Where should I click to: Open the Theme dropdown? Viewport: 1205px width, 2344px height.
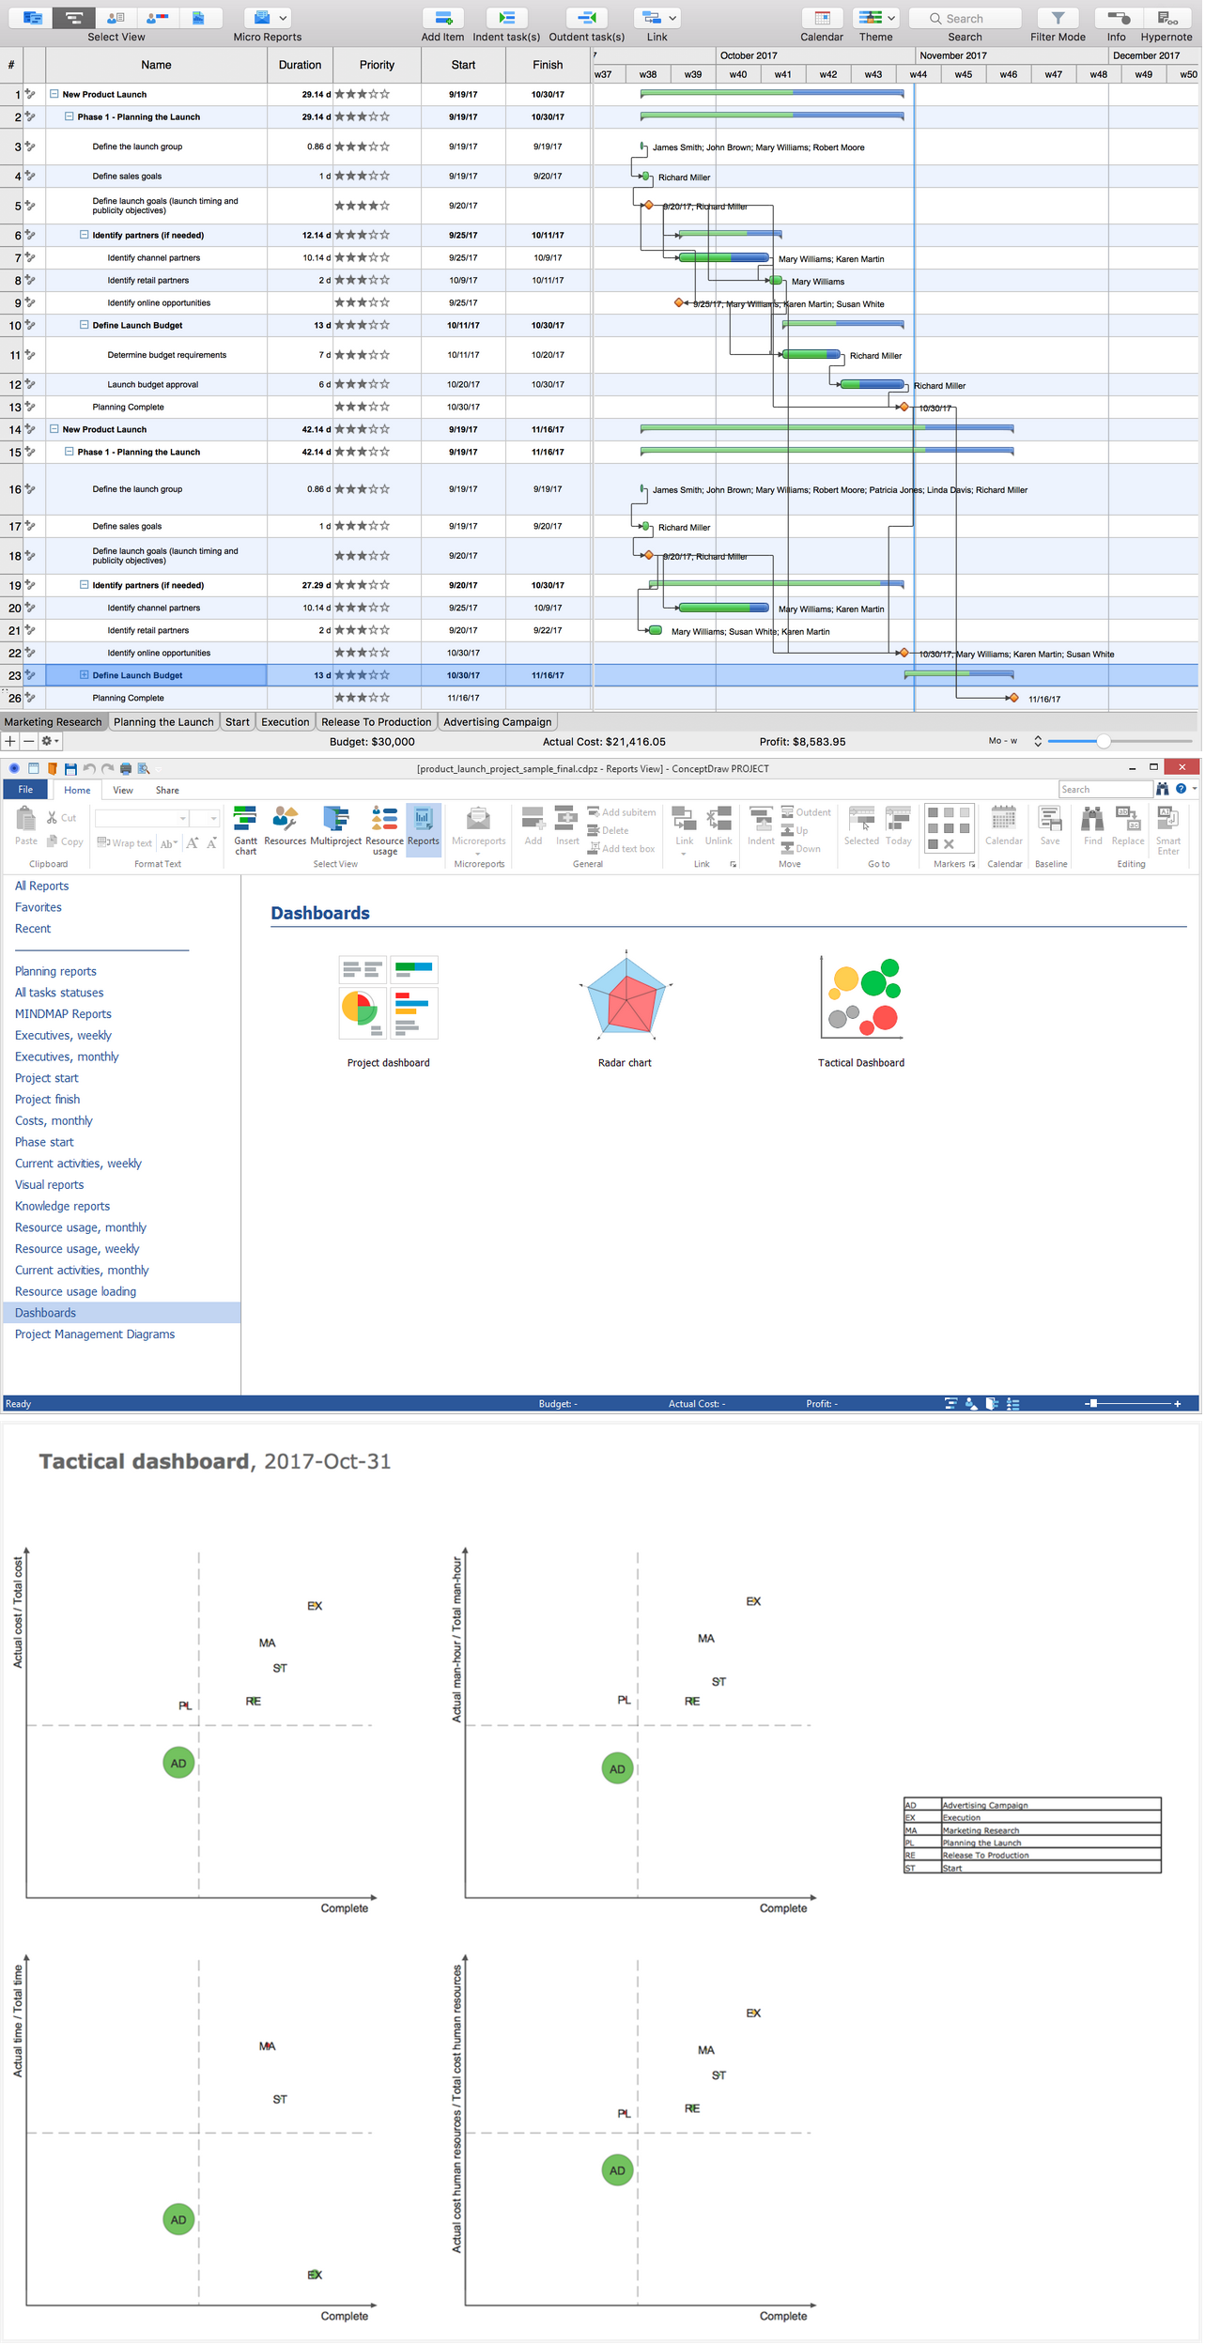click(x=878, y=18)
